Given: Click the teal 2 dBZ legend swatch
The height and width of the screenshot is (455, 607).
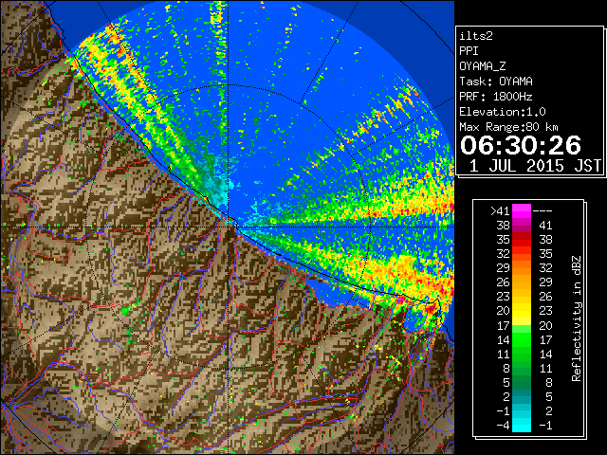Looking at the screenshot, I should tap(522, 396).
